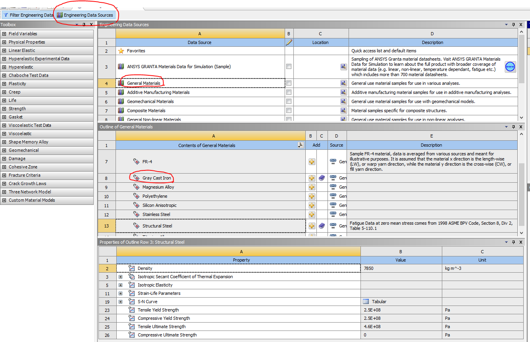Add Polyethylene with plus icon
The image size is (530, 342).
312,196
